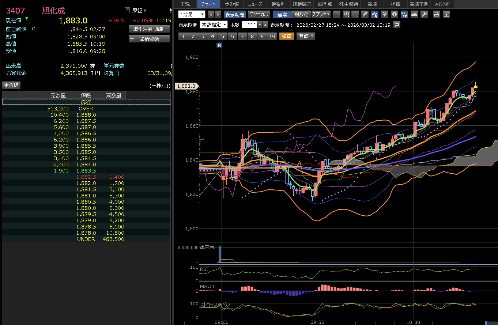Select the pencil drawing tool icon
Image resolution: width=498 pixels, height=325 pixels.
click(365, 14)
